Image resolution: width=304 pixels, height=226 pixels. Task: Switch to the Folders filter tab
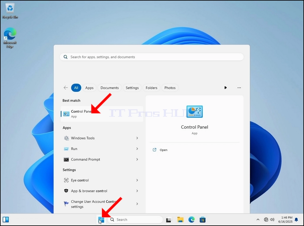point(151,88)
